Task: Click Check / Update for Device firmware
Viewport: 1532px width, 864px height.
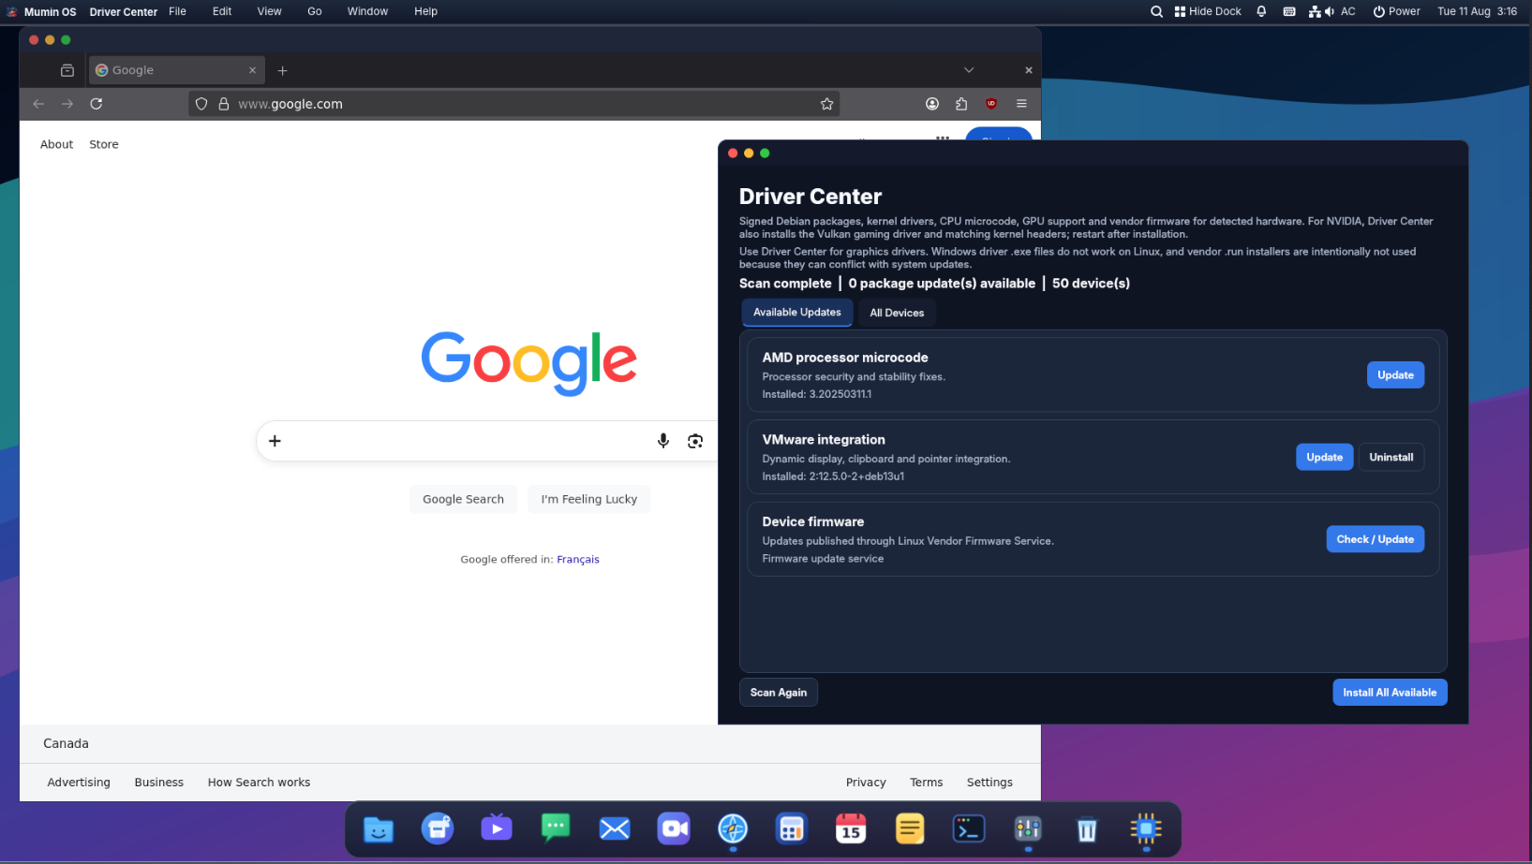Action: click(1375, 539)
